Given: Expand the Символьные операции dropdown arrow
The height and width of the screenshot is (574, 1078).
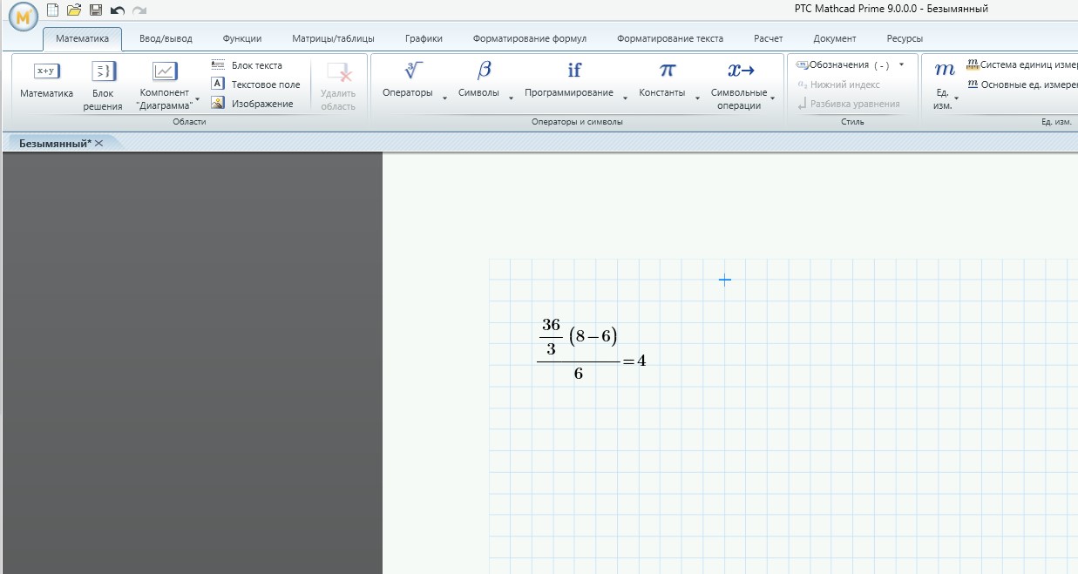Looking at the screenshot, I should click(x=772, y=99).
